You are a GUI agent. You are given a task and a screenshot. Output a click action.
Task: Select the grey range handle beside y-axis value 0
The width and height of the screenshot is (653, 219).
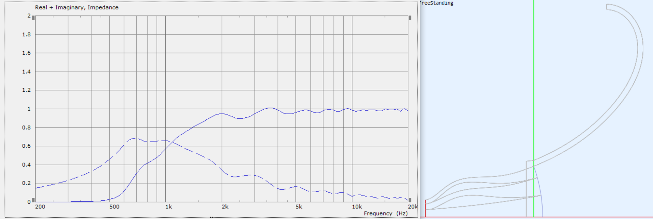[x=33, y=200]
